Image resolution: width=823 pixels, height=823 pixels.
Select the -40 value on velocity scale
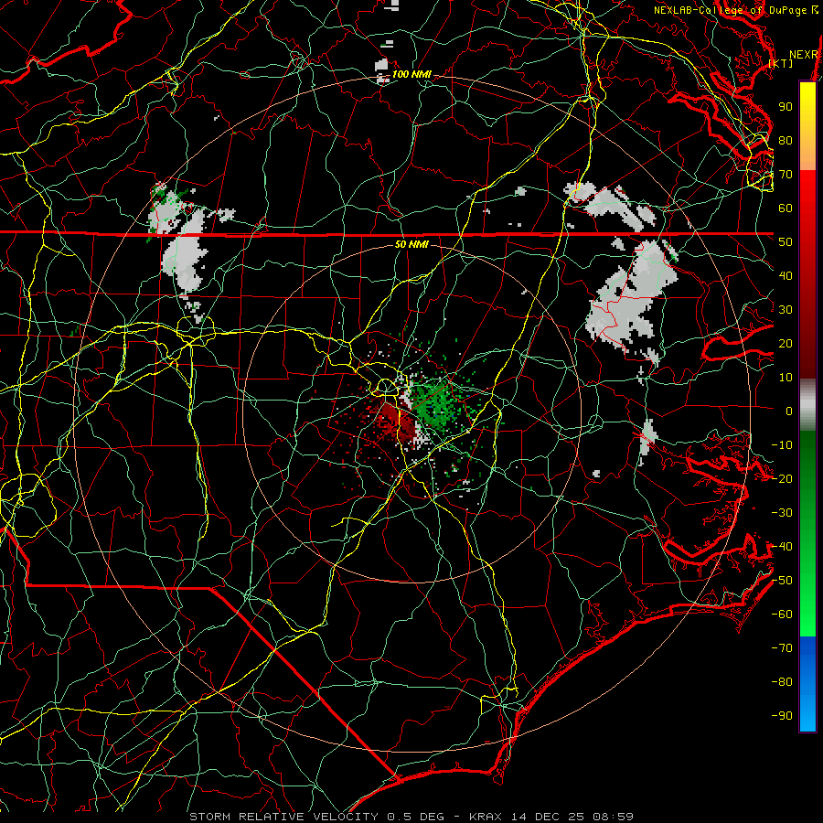(x=782, y=547)
